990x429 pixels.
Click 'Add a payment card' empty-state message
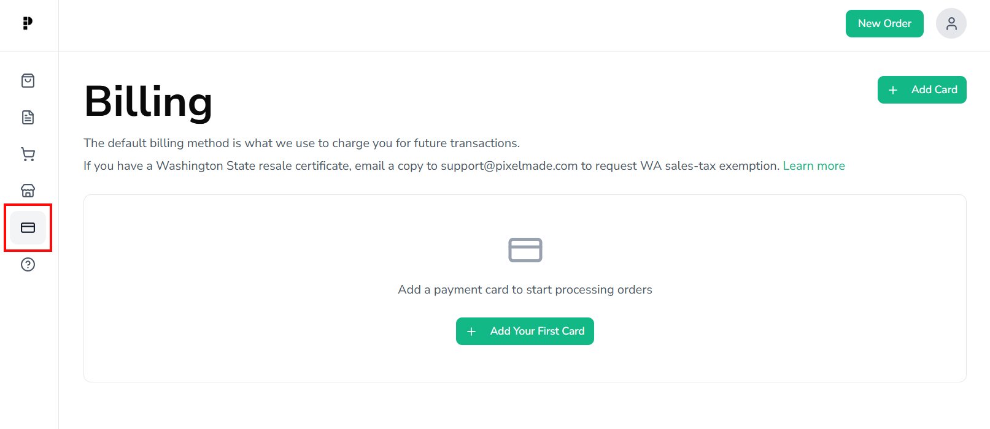pyautogui.click(x=525, y=290)
